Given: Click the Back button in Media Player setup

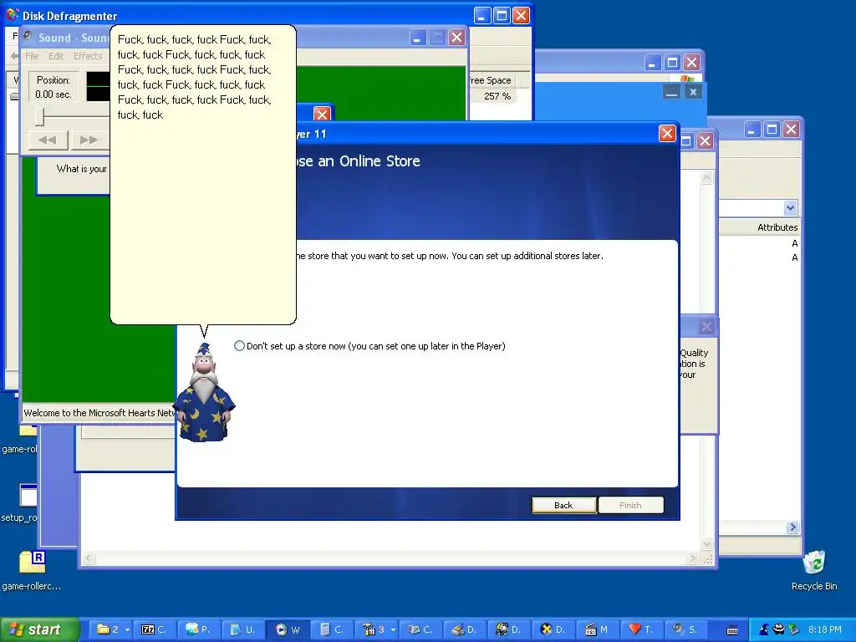Looking at the screenshot, I should tap(564, 505).
